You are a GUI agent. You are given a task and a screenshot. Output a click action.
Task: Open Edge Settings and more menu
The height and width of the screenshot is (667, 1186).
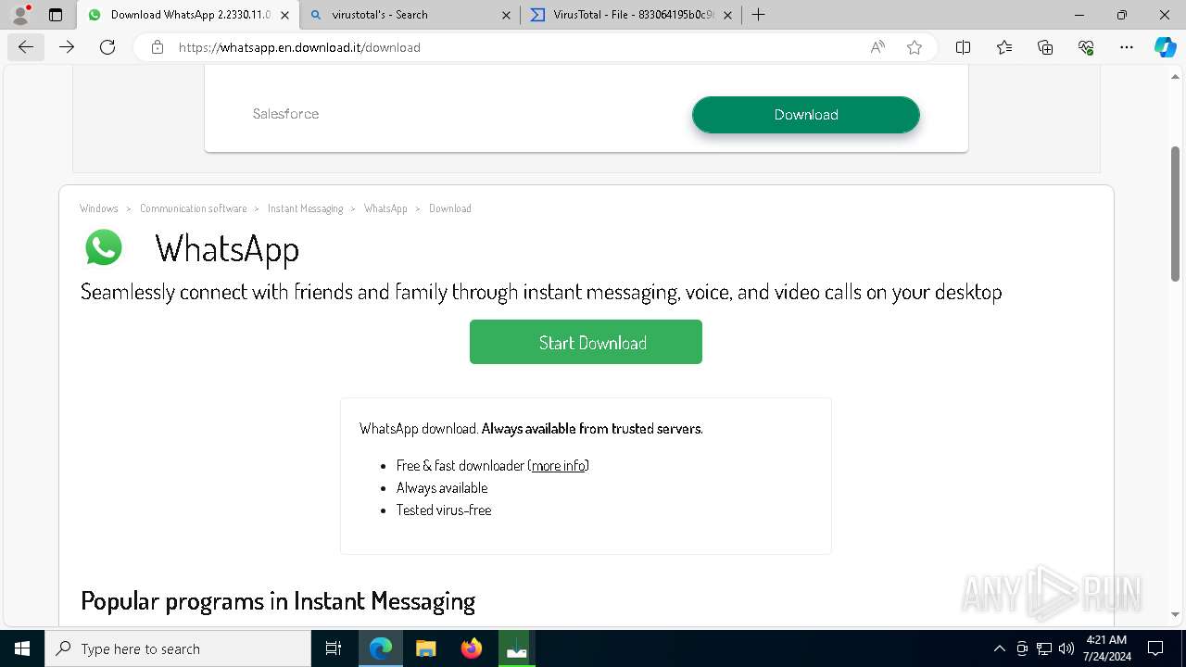pos(1127,47)
